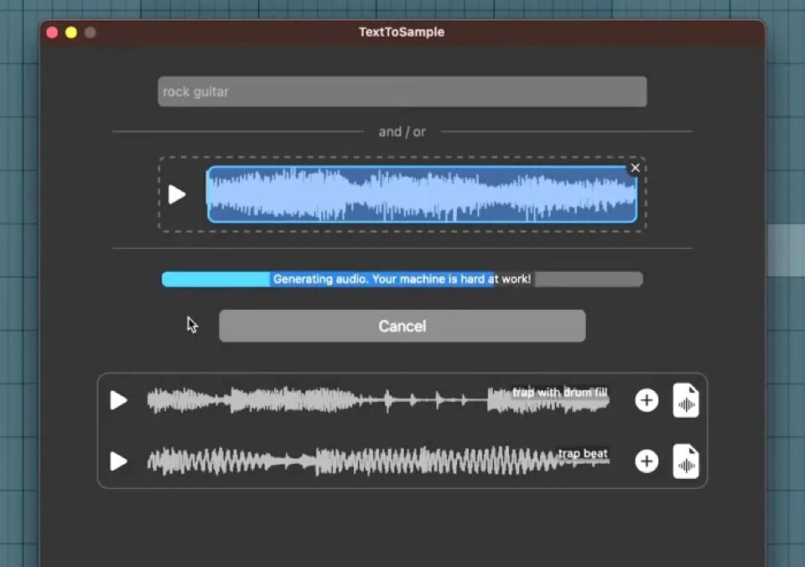Click the 'trap beat' text label

click(583, 454)
